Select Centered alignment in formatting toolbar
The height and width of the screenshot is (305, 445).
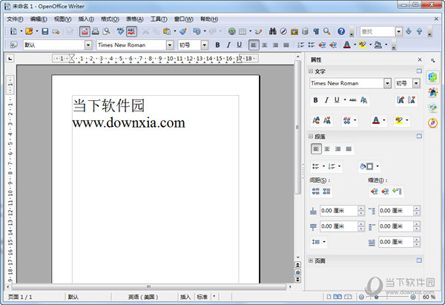(x=265, y=45)
